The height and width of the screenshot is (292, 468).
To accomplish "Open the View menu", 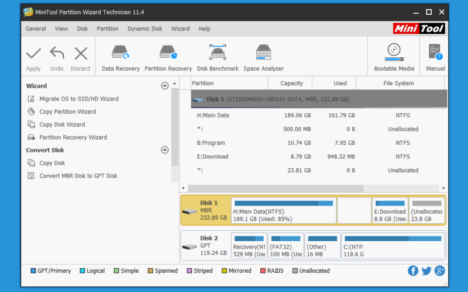I will coord(61,29).
